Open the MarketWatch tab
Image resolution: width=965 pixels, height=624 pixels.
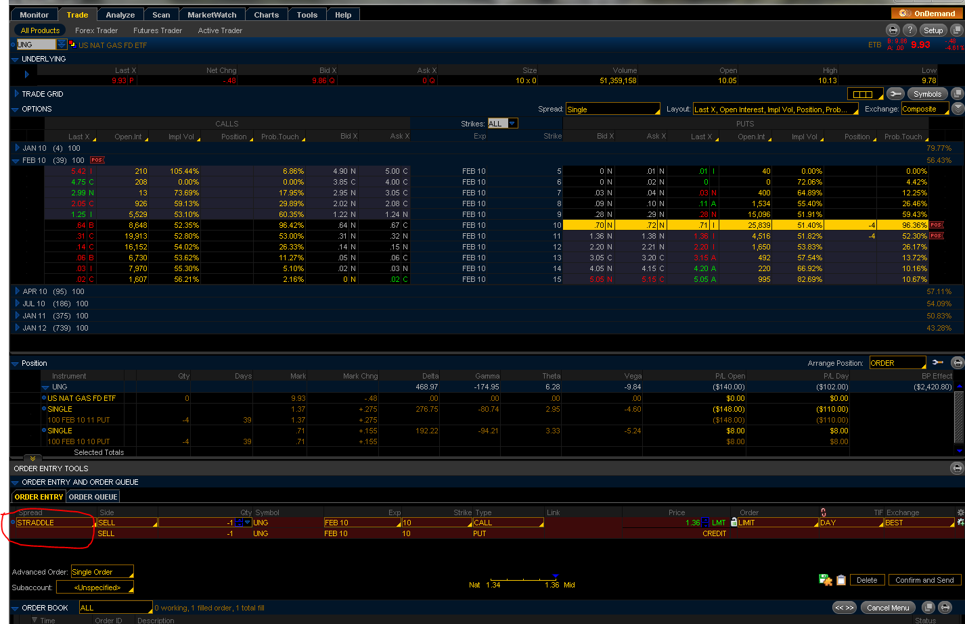pos(212,14)
